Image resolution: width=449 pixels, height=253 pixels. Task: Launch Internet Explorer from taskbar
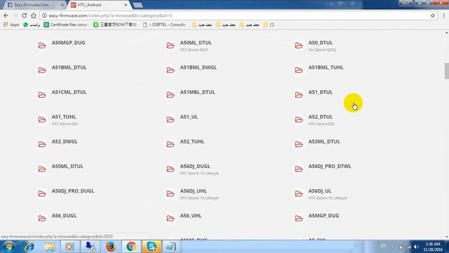29,247
